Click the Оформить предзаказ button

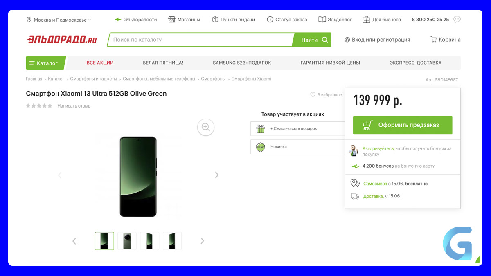(x=403, y=125)
